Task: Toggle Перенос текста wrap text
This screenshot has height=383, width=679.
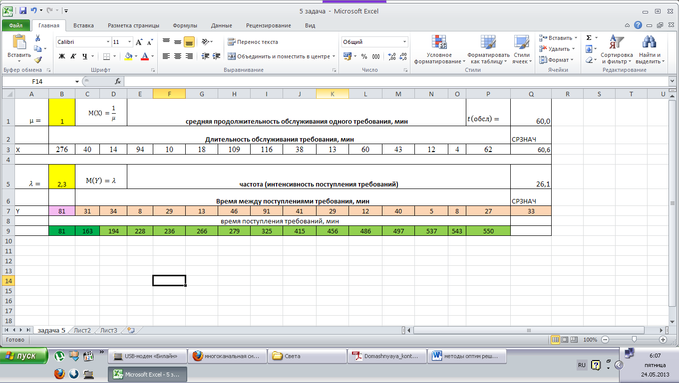Action: point(253,42)
